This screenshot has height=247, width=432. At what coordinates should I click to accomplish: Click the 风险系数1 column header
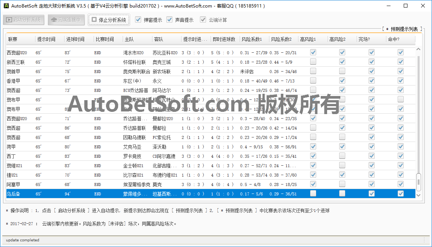pyautogui.click(x=254, y=39)
